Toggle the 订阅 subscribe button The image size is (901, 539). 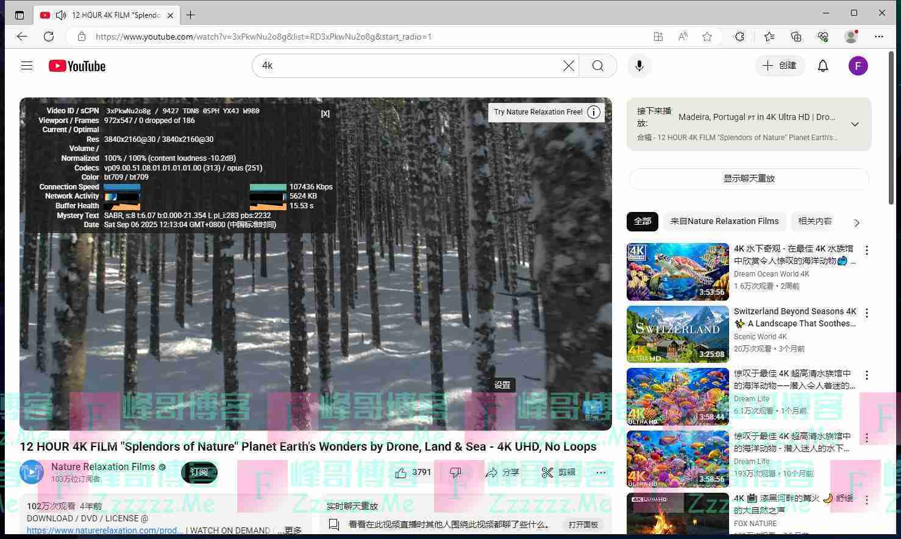click(199, 473)
